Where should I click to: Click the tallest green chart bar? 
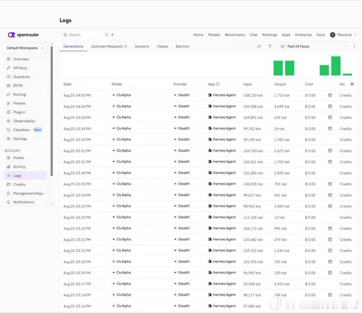tap(336, 66)
